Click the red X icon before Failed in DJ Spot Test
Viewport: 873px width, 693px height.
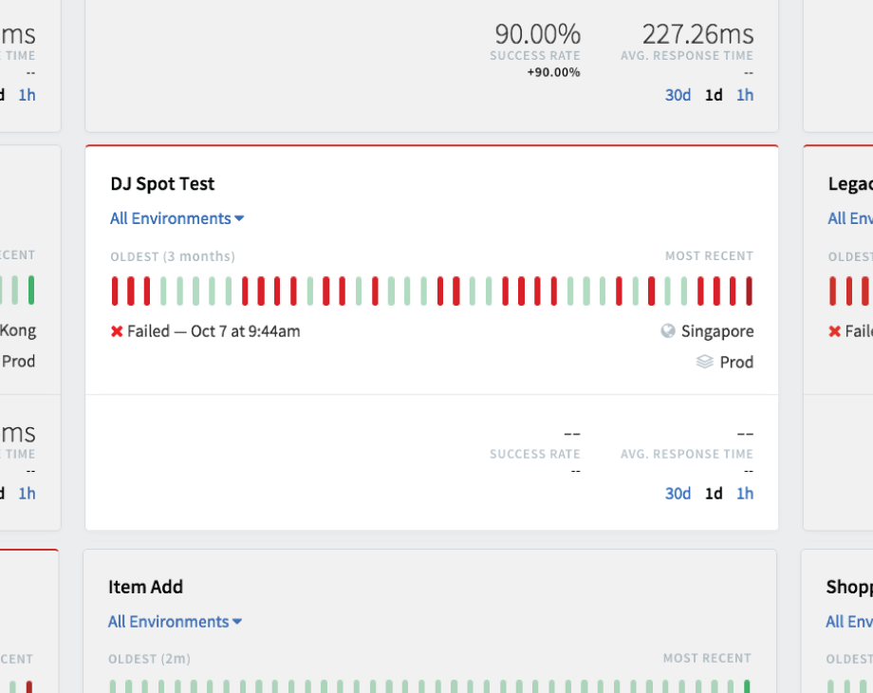tap(117, 331)
